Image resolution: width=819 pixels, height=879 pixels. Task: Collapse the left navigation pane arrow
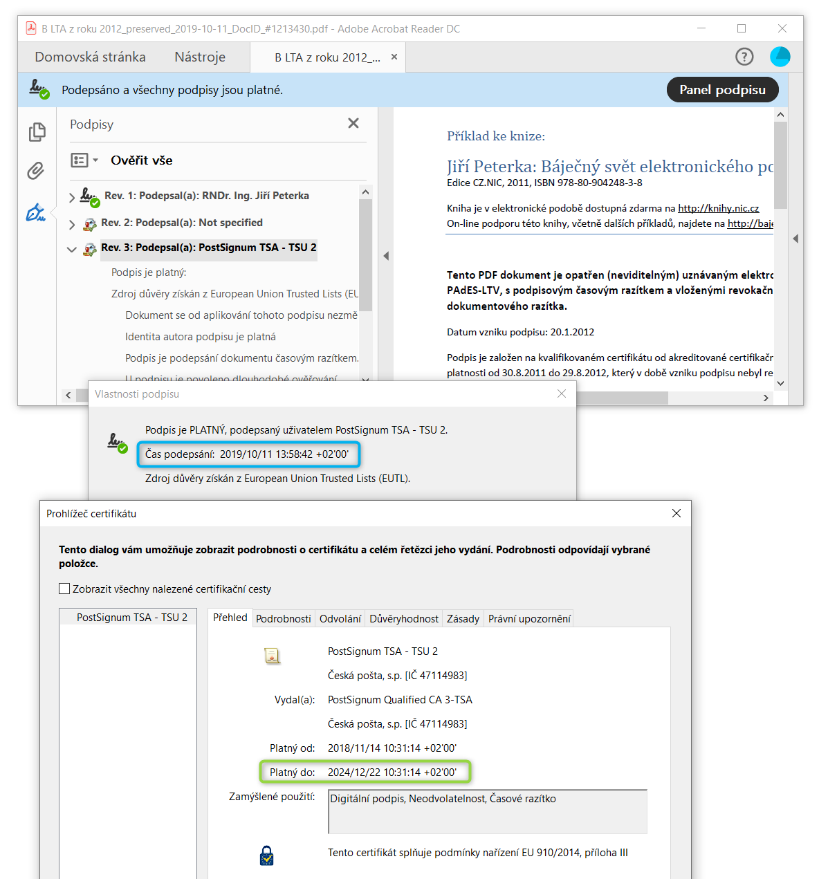386,256
